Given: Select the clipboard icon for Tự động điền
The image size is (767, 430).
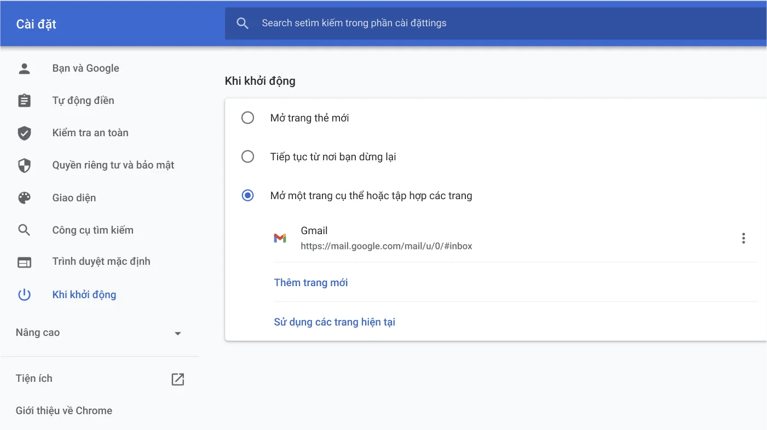Looking at the screenshot, I should tap(24, 100).
